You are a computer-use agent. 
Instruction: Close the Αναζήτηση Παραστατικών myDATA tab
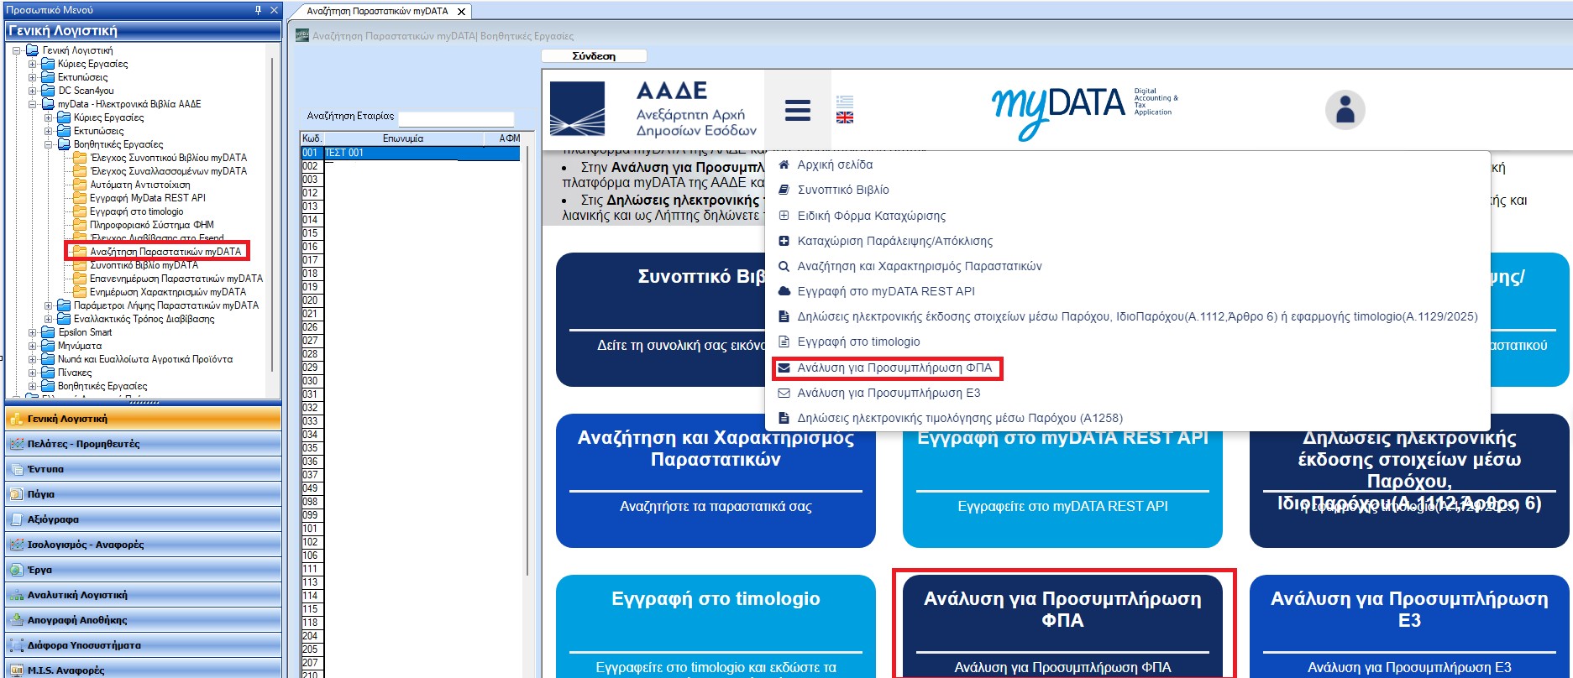(461, 12)
